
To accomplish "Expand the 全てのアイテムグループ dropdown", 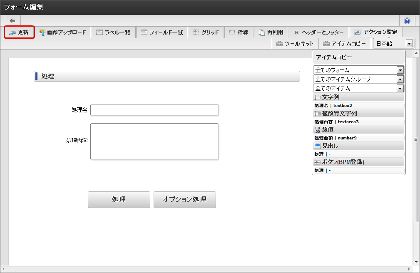I will coord(358,79).
